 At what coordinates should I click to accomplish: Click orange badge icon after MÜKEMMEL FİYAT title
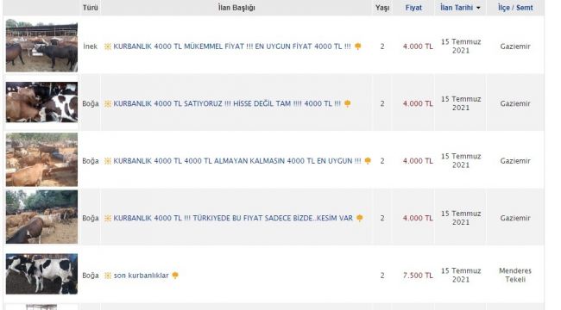click(x=358, y=46)
